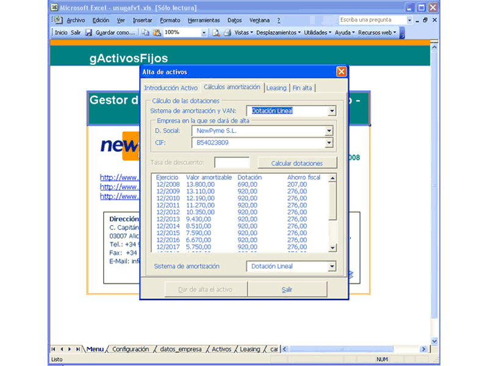Switch to the Introducción Activo tab

coord(171,88)
